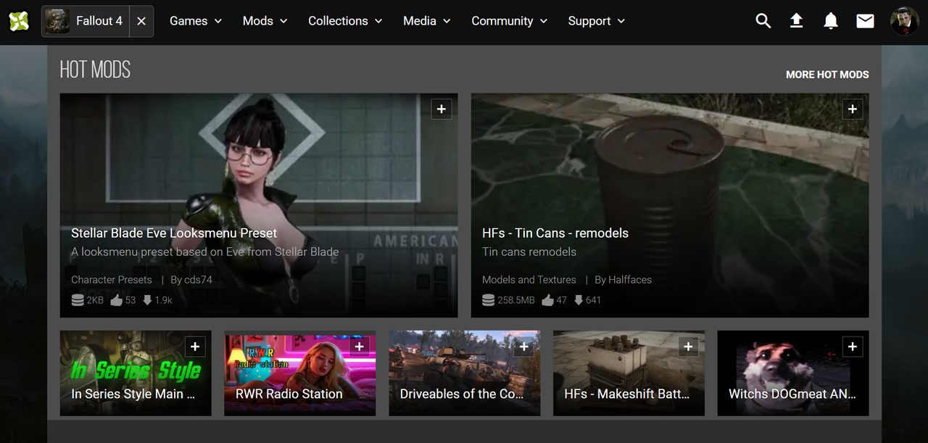Open the In Series Style Main thumbnail
This screenshot has height=443, width=928.
(136, 373)
